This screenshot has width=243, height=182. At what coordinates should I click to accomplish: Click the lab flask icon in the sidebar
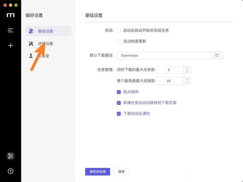[31, 56]
